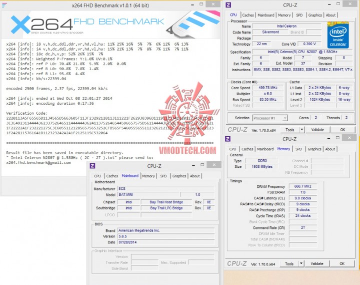Close the top CPU-Z CPU window
Viewport: 360px width, 285px height.
pyautogui.click(x=350, y=4)
